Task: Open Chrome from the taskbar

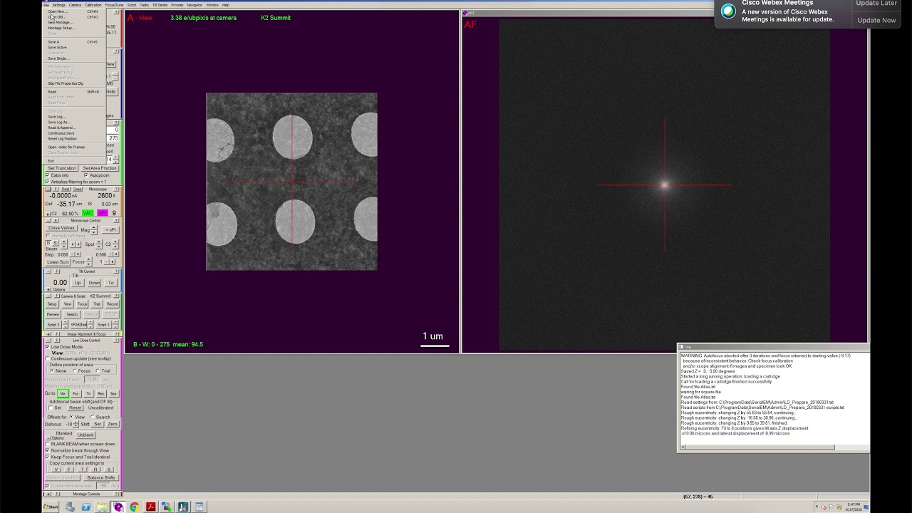Action: 134,507
